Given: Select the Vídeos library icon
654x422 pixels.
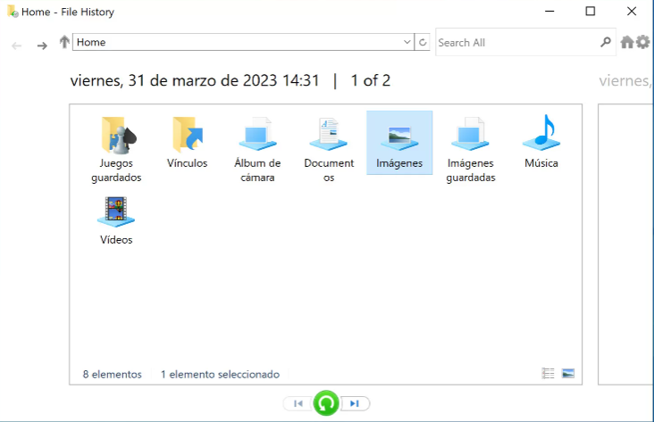Looking at the screenshot, I should [116, 212].
